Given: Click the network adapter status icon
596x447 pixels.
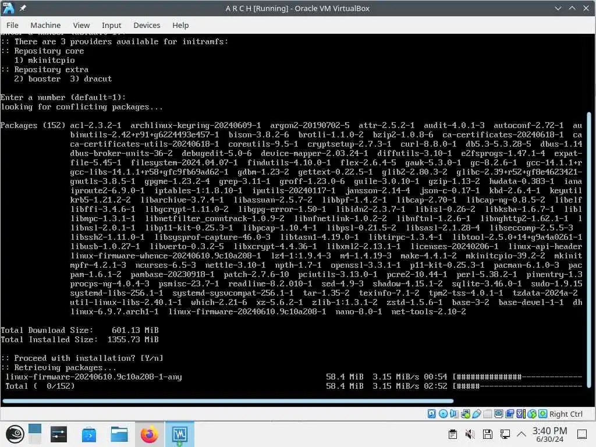Looking at the screenshot, I should (x=465, y=414).
